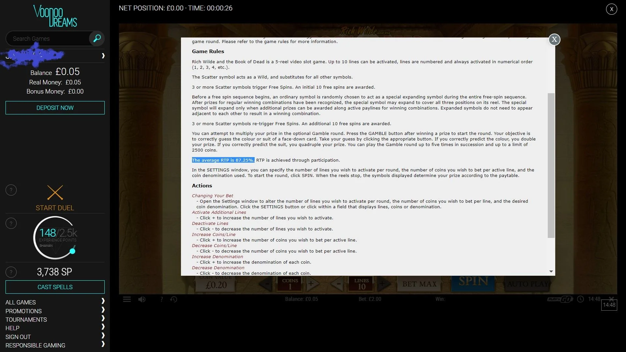Click the search magnifier icon

97,38
